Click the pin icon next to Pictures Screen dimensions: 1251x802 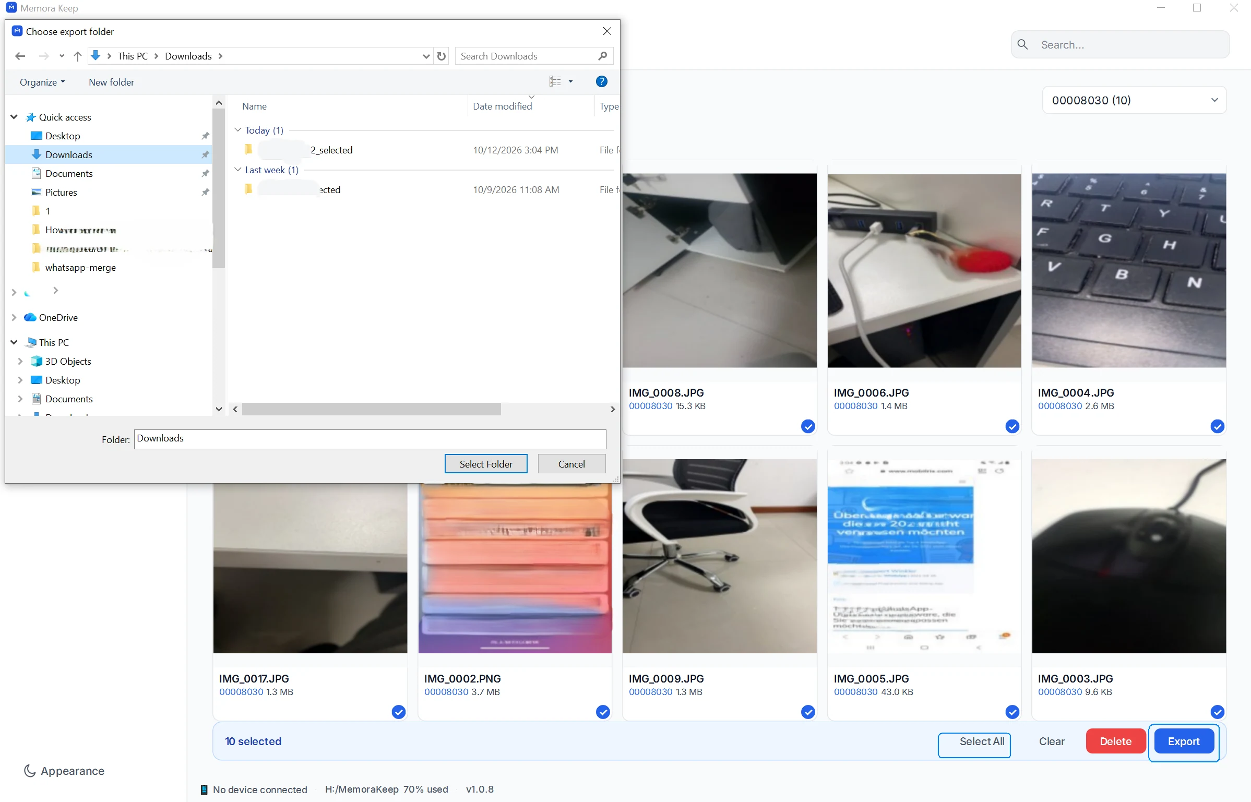click(x=205, y=192)
